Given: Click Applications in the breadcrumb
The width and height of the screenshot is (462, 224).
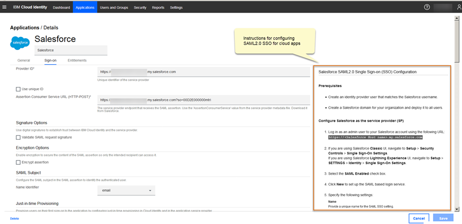Looking at the screenshot, I should (x=25, y=28).
